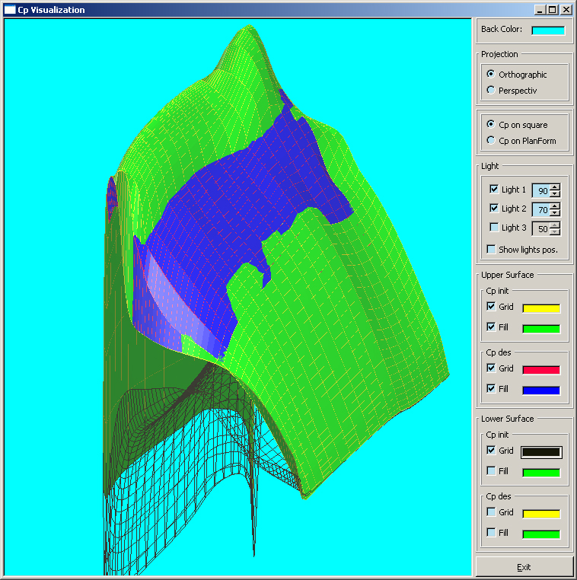Open Upper Surface Cp des blue Fill swatch
Image resolution: width=577 pixels, height=580 pixels.
(x=541, y=390)
